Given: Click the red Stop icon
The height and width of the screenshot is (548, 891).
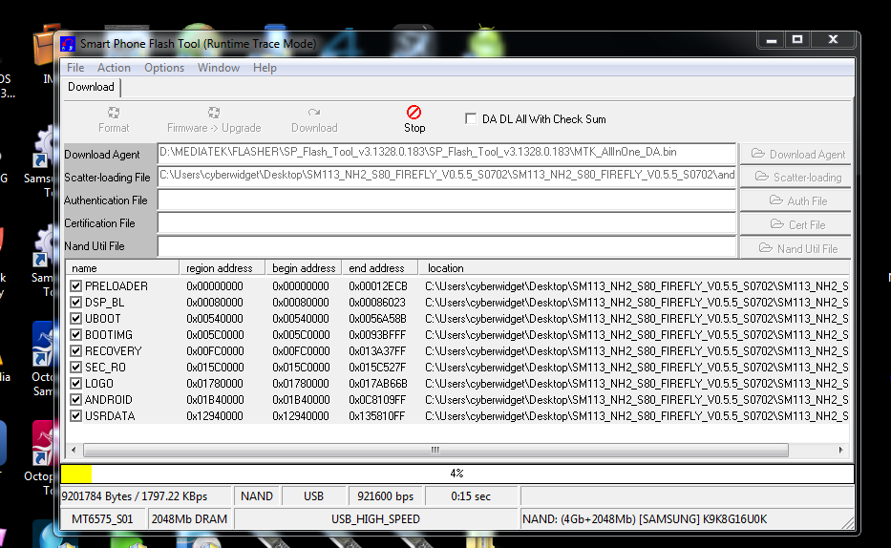Looking at the screenshot, I should pyautogui.click(x=414, y=113).
